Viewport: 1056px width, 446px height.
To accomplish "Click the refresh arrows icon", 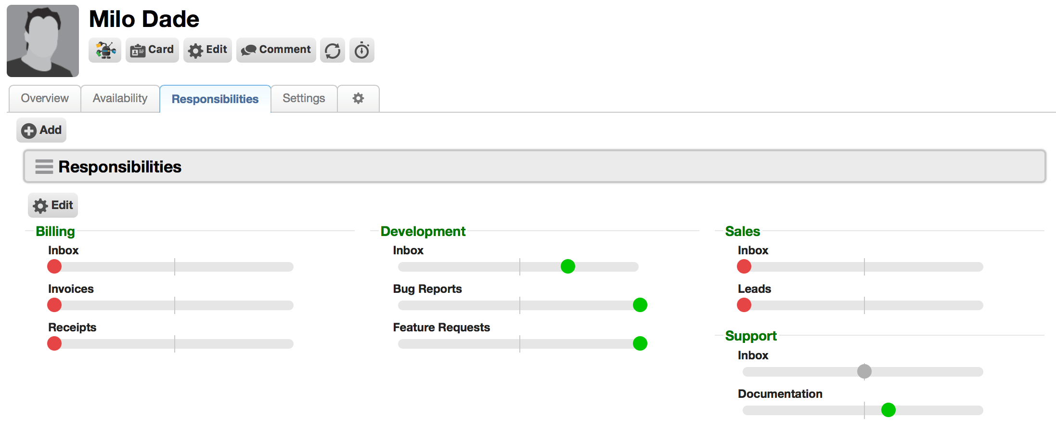I will pyautogui.click(x=333, y=50).
